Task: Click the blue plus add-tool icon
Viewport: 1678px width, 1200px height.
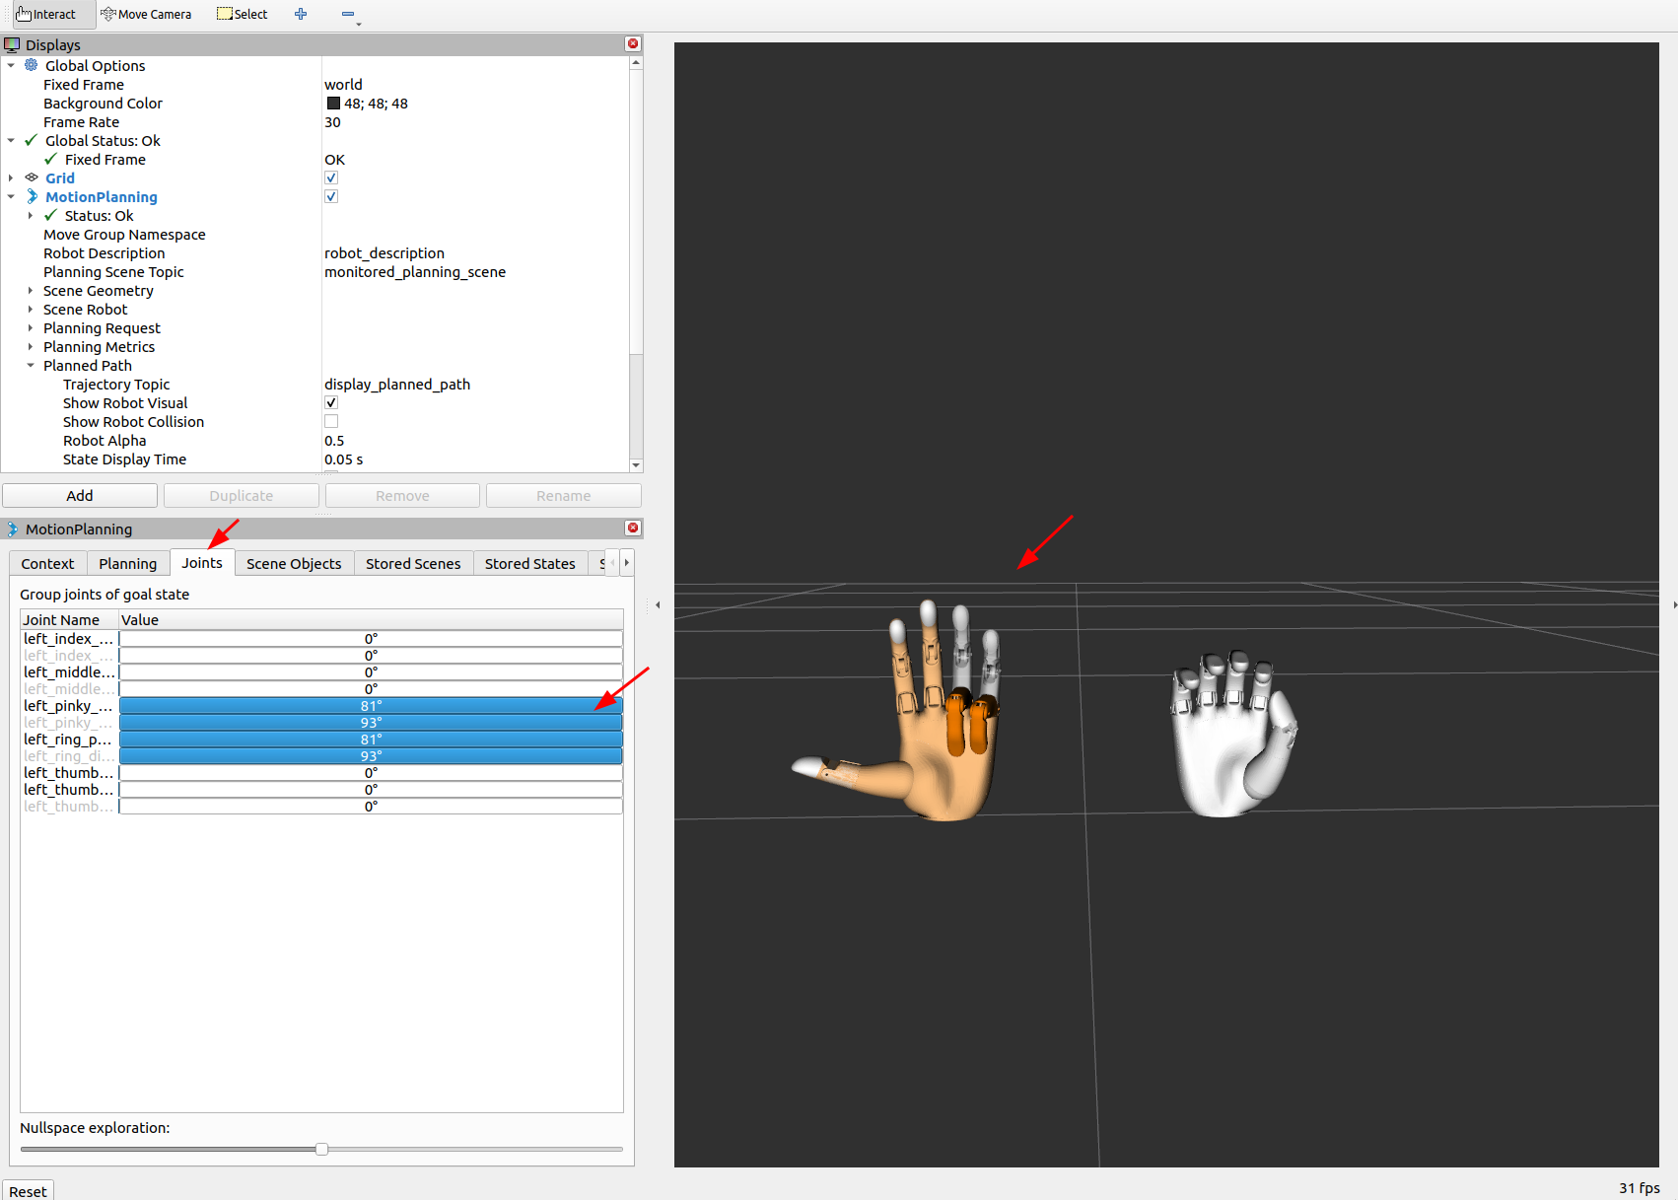Action: (301, 14)
